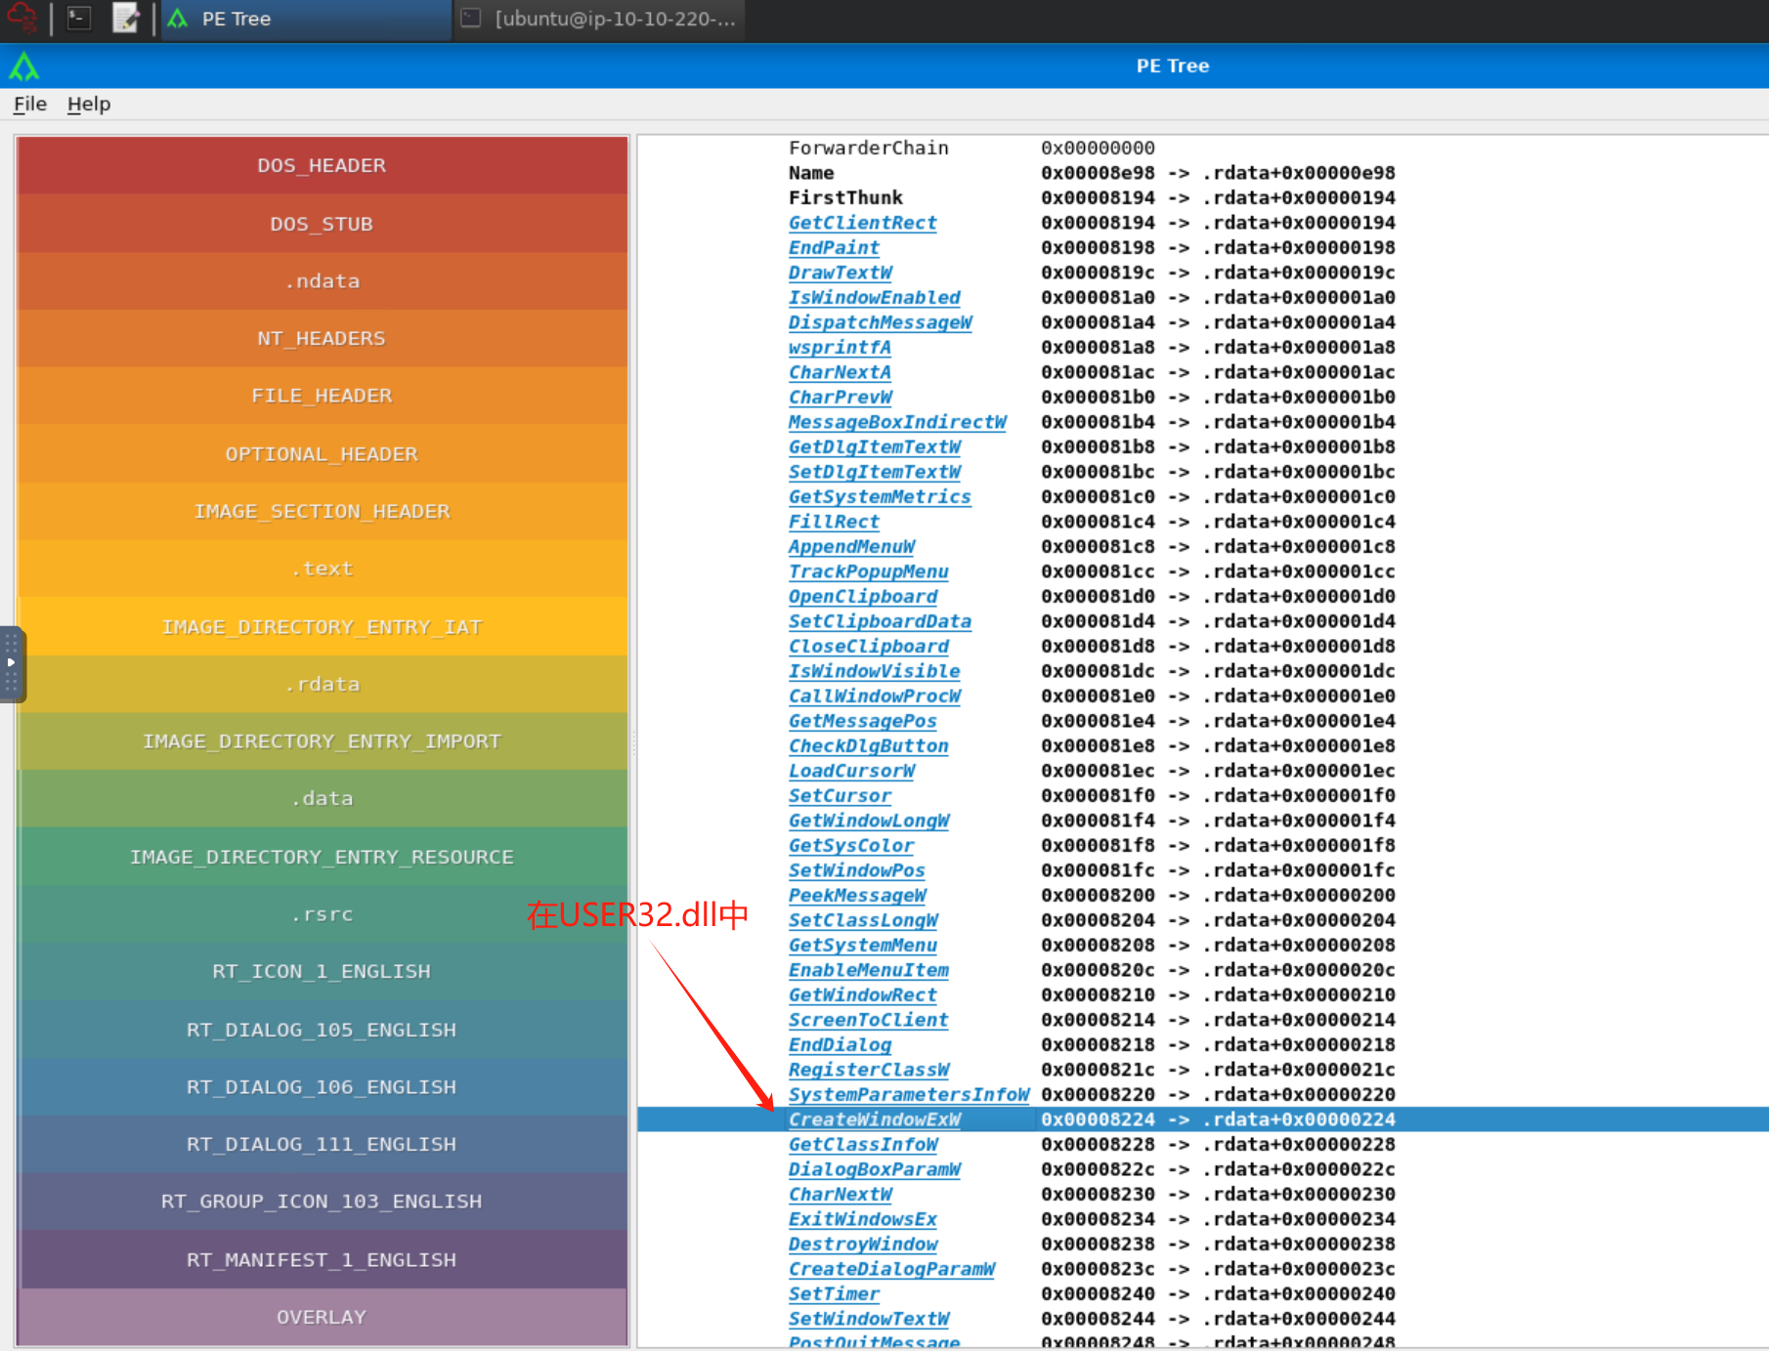Screen dimensions: 1769x1351
Task: Select the DOS_STUB region
Action: point(322,224)
